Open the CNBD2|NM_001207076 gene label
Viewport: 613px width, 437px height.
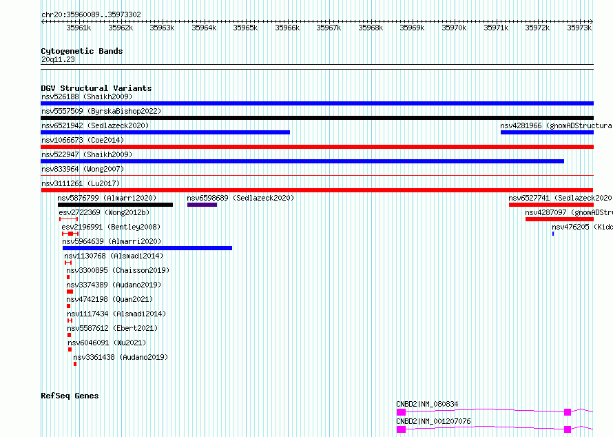point(433,421)
